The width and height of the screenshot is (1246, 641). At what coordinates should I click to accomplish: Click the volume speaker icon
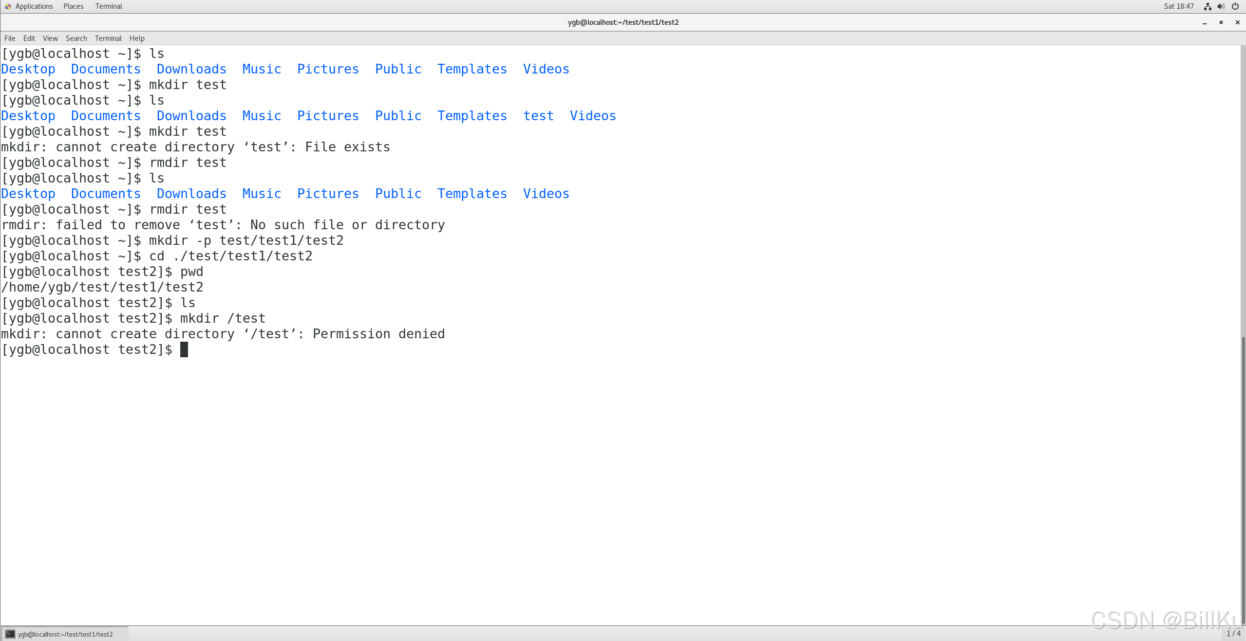click(1221, 6)
